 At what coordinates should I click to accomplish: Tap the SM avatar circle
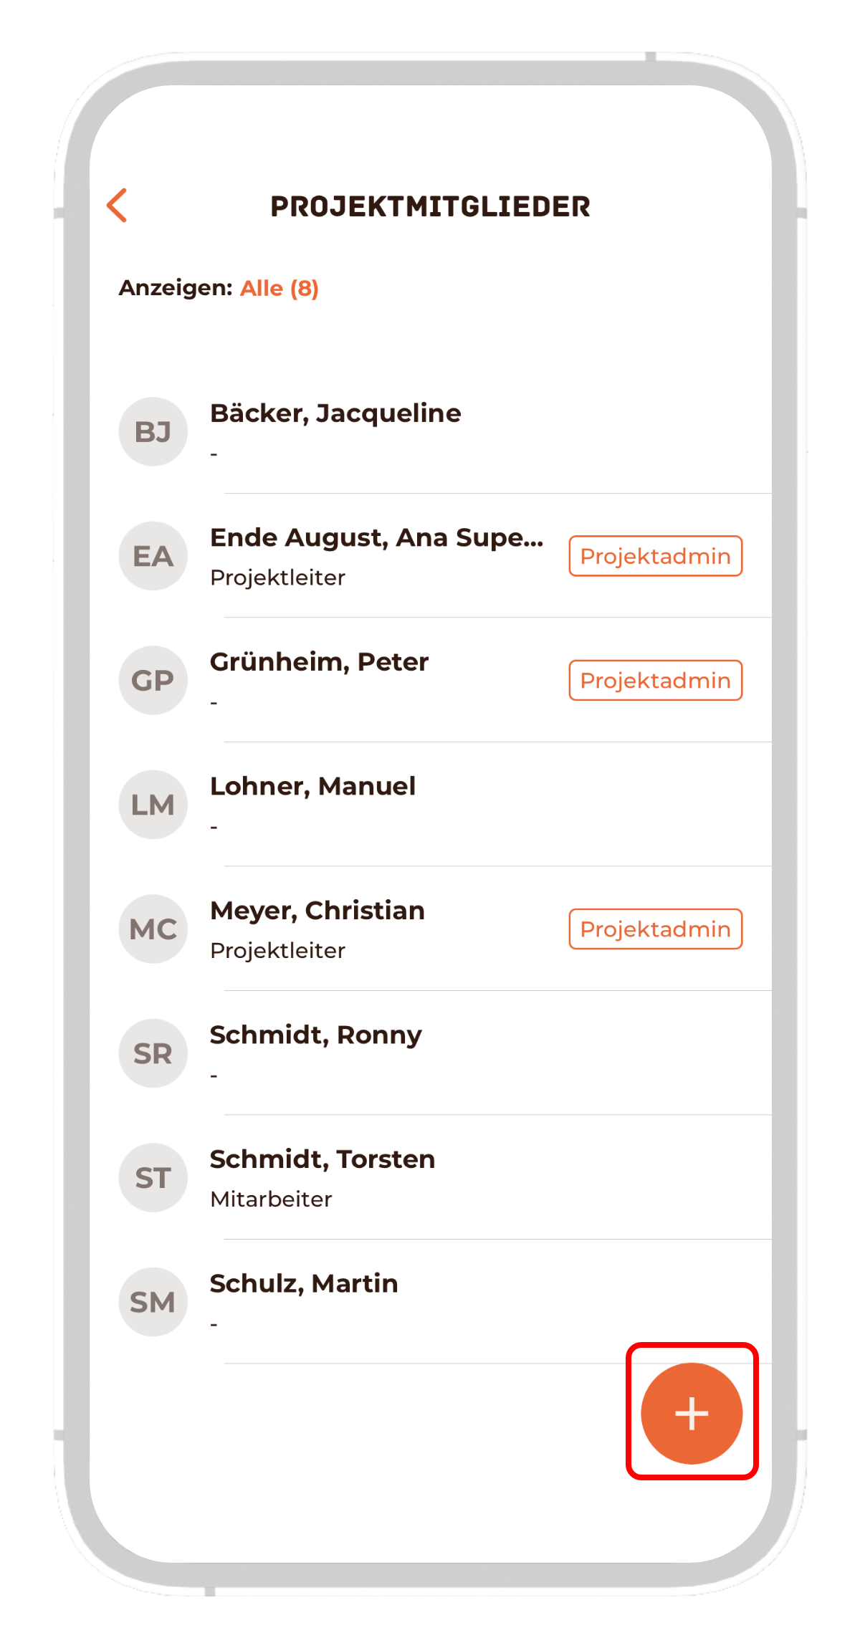[153, 1302]
